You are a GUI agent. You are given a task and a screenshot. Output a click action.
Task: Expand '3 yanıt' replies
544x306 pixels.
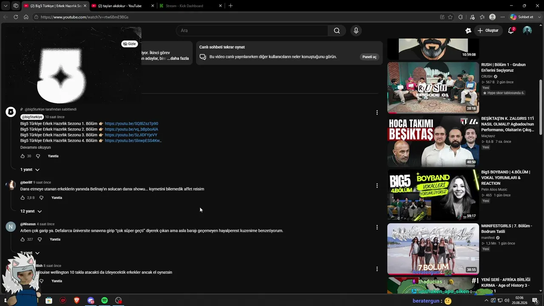click(x=30, y=253)
